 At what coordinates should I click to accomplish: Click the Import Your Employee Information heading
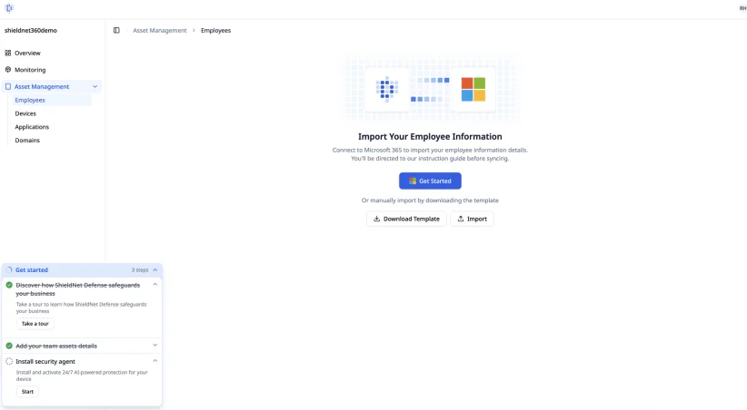pyautogui.click(x=430, y=136)
